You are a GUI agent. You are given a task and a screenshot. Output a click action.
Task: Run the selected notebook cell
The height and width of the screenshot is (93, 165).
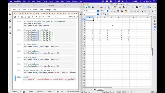pos(33,17)
